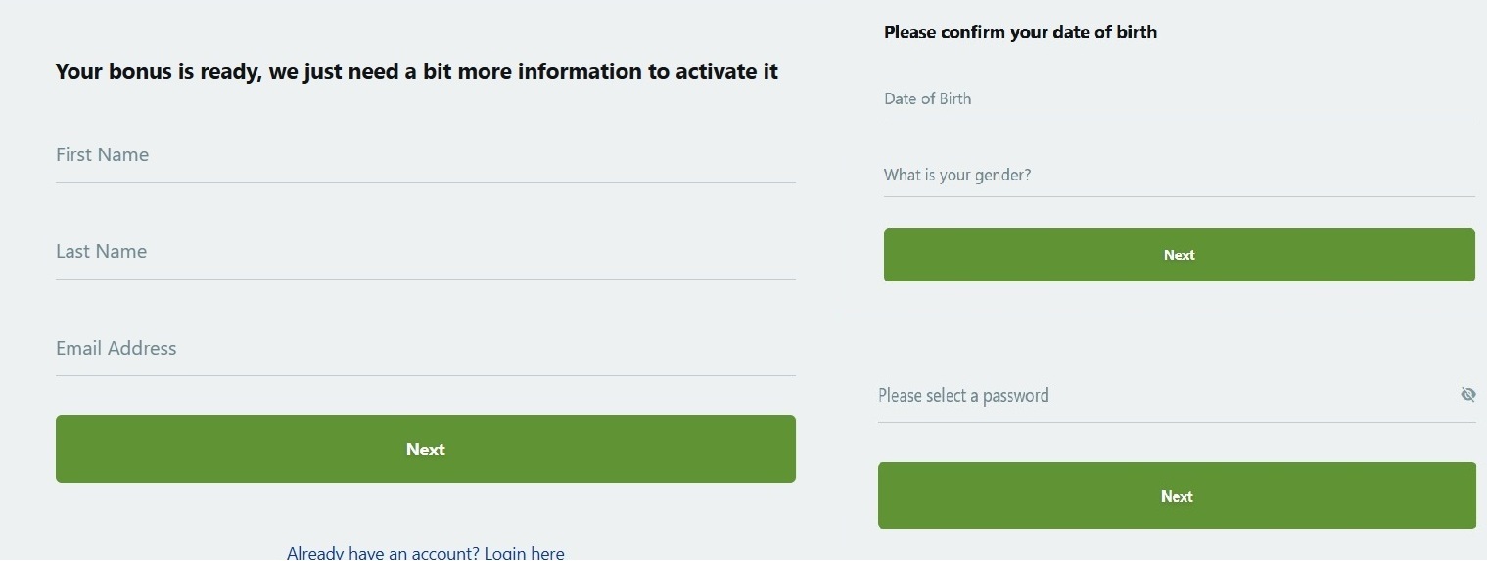Click into the Email Address field

click(425, 349)
